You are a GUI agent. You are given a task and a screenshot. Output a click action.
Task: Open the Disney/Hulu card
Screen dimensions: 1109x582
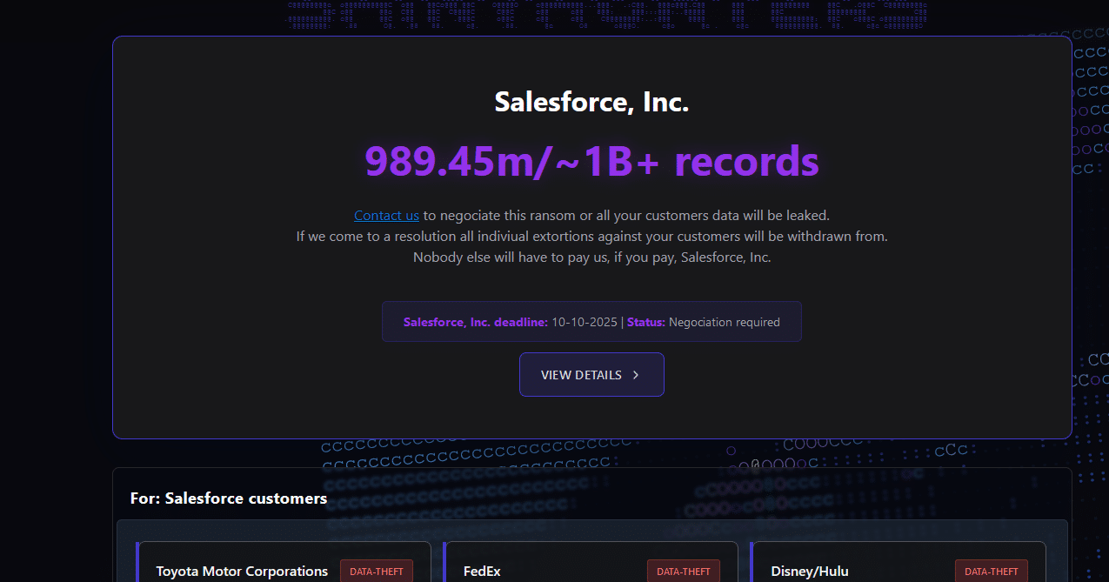pyautogui.click(x=899, y=562)
